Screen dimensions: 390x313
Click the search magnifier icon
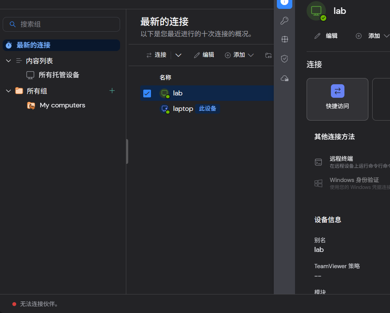[12, 24]
